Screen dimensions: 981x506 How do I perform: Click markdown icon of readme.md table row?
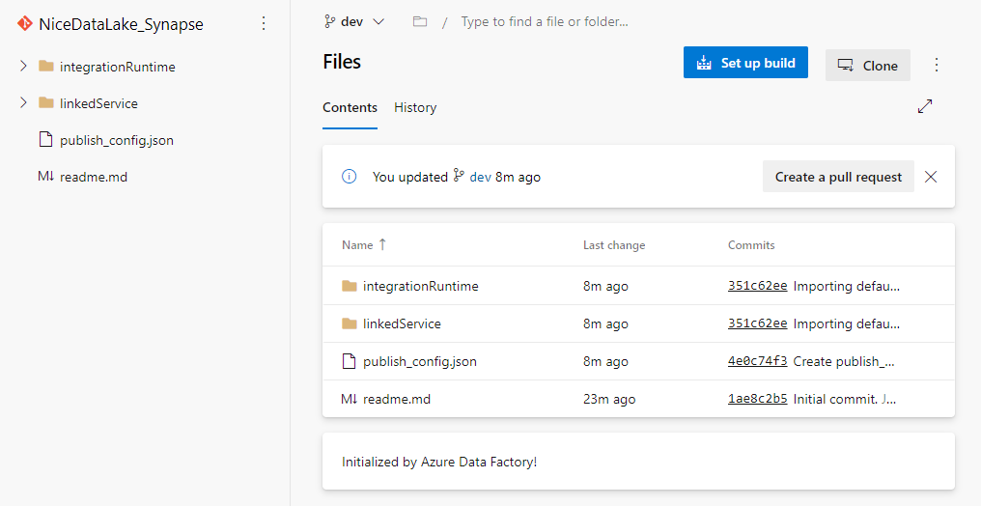pos(350,399)
